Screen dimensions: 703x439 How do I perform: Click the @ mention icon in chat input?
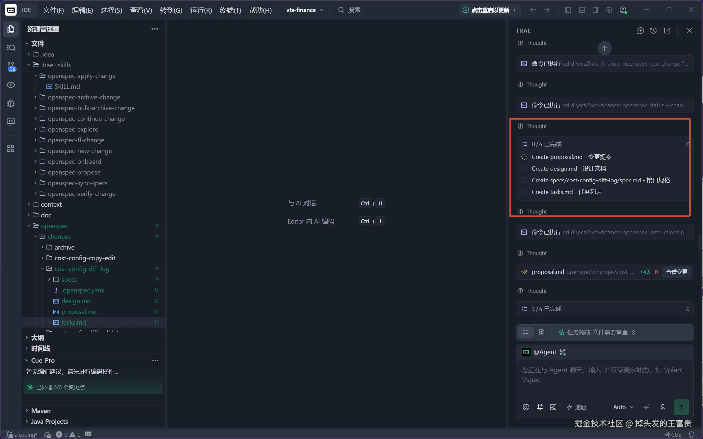click(x=526, y=407)
